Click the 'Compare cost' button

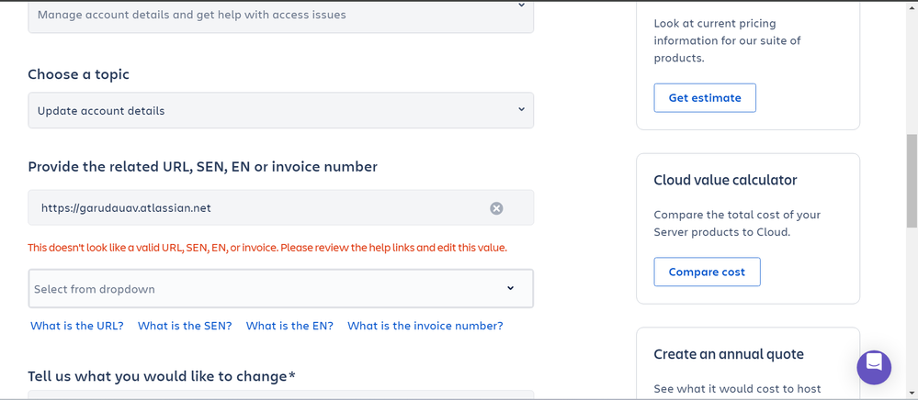(x=707, y=272)
